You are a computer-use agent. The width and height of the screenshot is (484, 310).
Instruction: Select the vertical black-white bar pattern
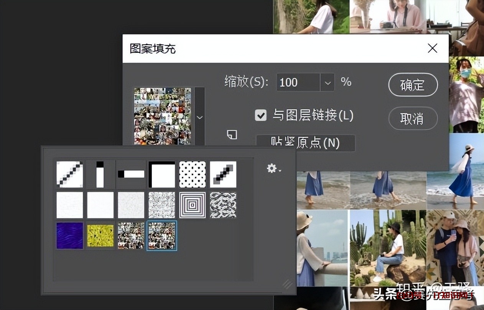[100, 175]
